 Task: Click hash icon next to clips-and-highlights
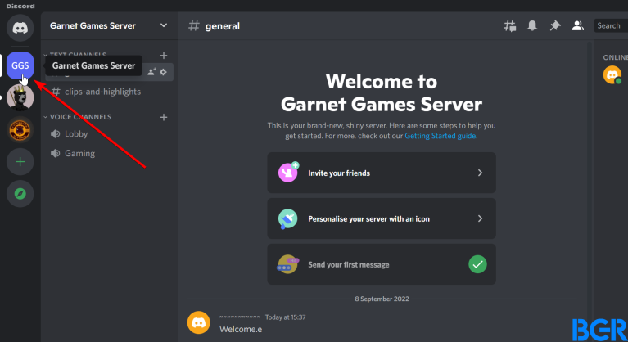click(x=56, y=92)
